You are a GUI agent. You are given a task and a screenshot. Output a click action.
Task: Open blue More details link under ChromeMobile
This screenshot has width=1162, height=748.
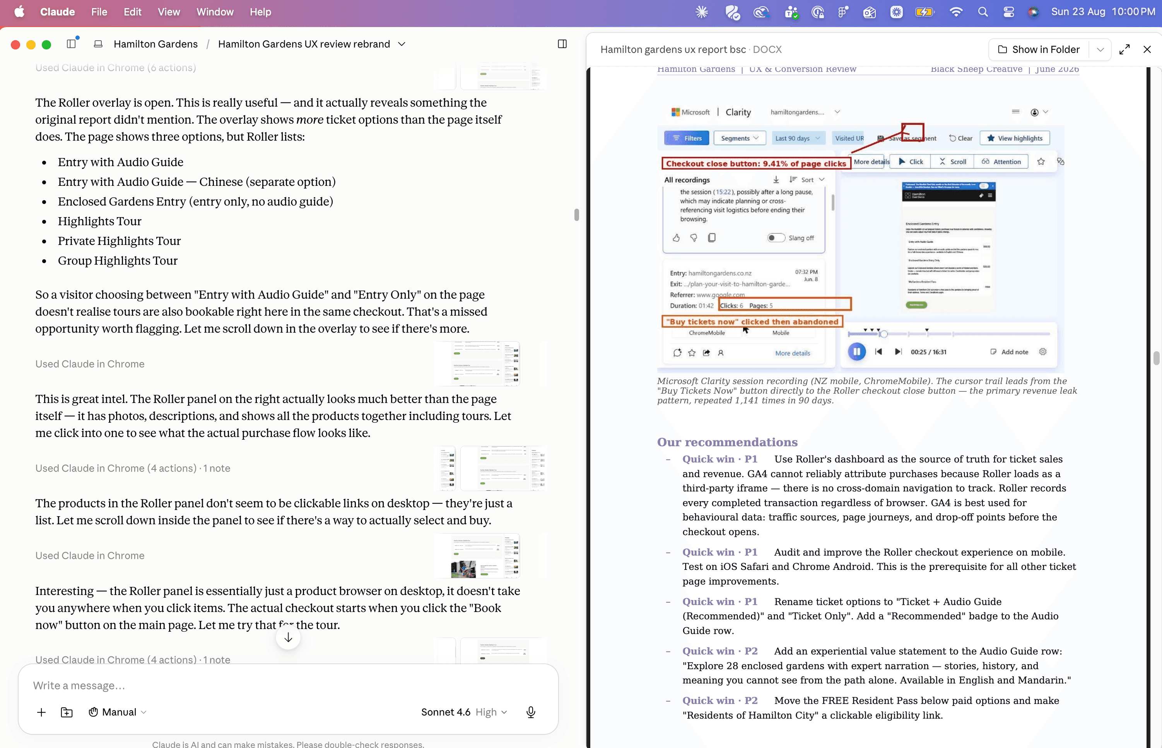click(793, 353)
